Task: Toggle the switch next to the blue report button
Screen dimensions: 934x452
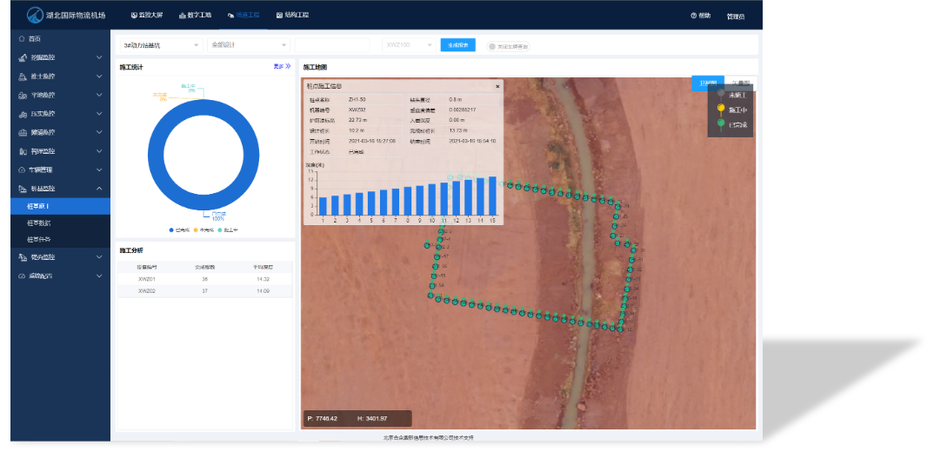Action: click(x=492, y=46)
